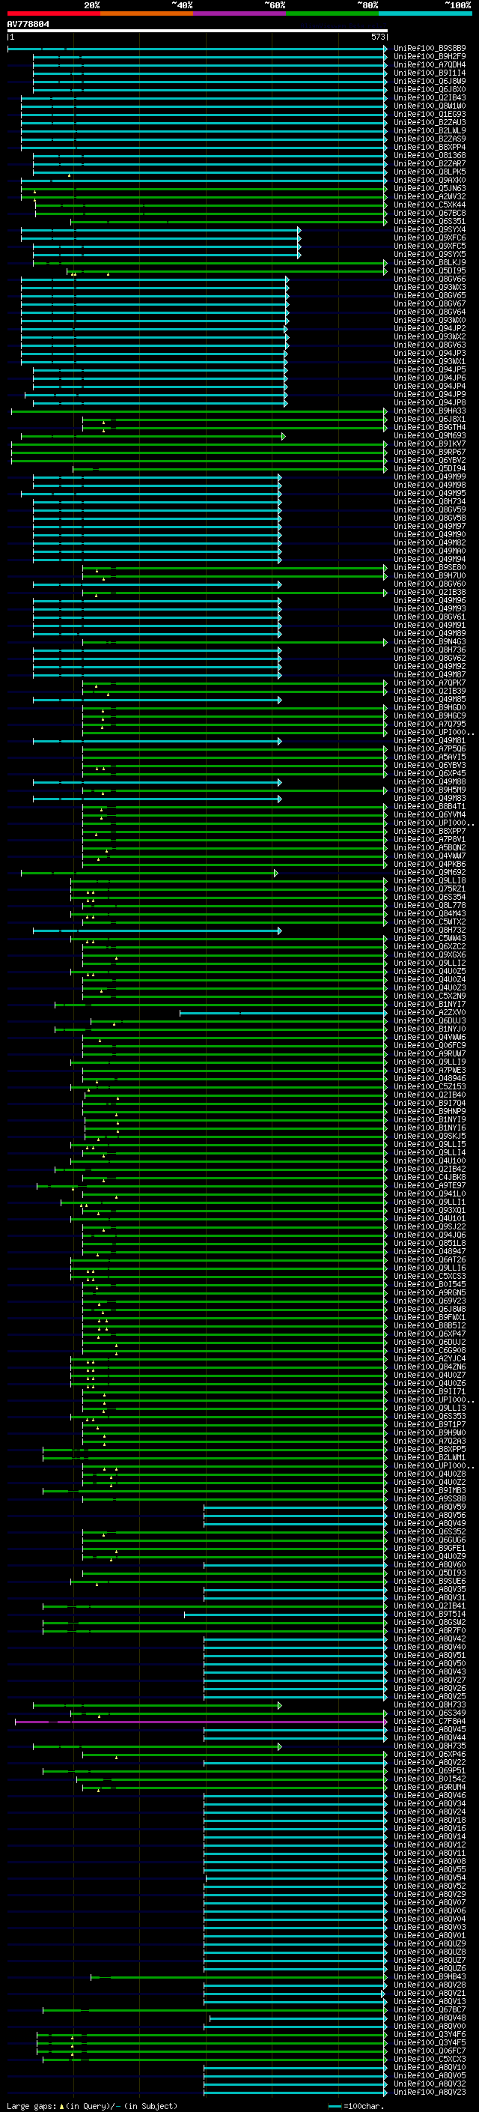Click the yellow gap-in-query triangle legend icon
Image resolution: width=479 pixels, height=2112 pixels.
pyautogui.click(x=61, y=2106)
